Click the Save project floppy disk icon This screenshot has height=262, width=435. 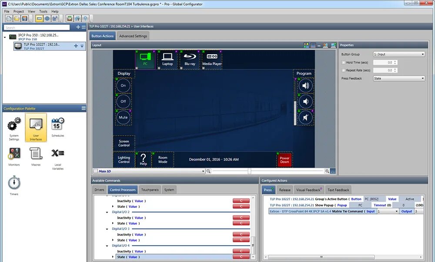tap(25, 19)
